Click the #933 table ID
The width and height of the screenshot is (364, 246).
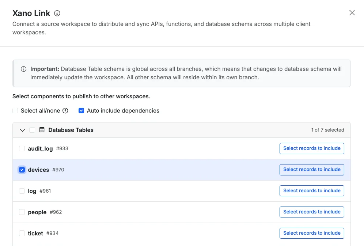pyautogui.click(x=62, y=148)
